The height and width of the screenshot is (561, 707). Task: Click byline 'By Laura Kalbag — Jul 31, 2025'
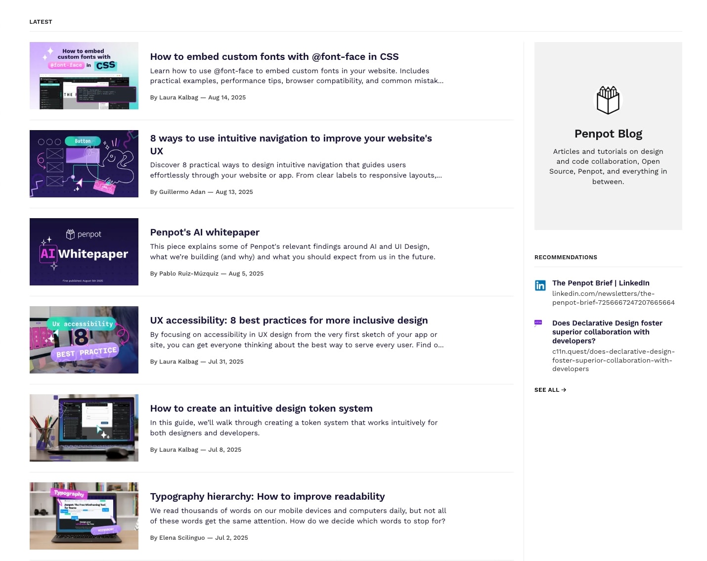tap(197, 362)
